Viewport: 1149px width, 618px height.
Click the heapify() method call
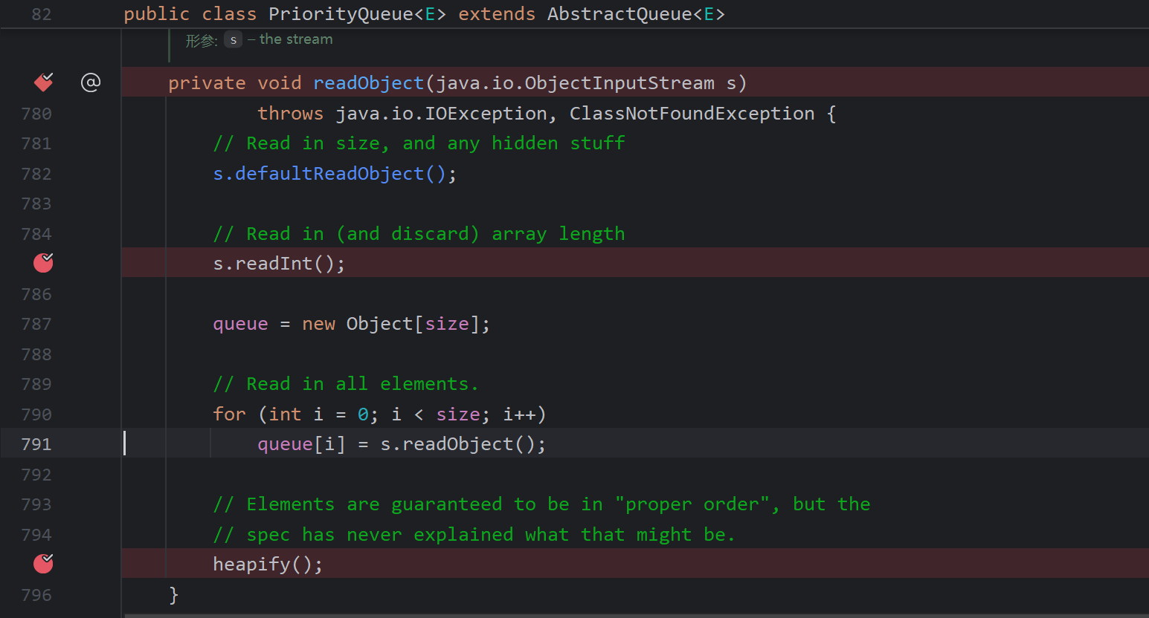coord(268,565)
